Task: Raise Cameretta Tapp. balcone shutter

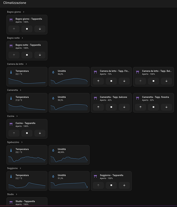Action: (x=98, y=107)
